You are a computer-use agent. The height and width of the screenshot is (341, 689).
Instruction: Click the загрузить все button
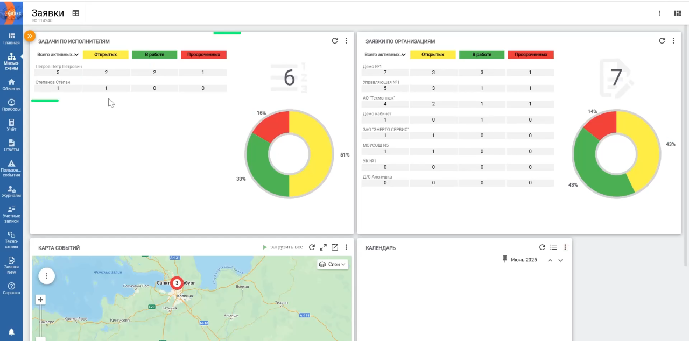[283, 247]
